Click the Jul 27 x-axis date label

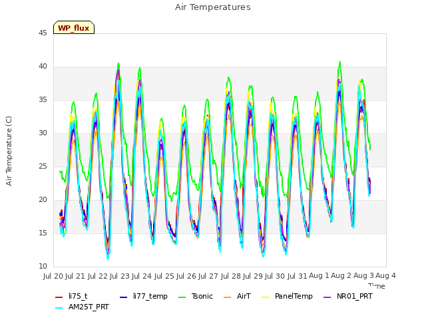point(208,276)
